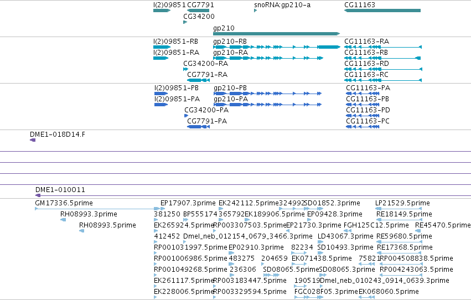471x300 pixels.
Task: Select the Dmel_neb_012154_0679_3466.3prime EST
Action: [248, 237]
